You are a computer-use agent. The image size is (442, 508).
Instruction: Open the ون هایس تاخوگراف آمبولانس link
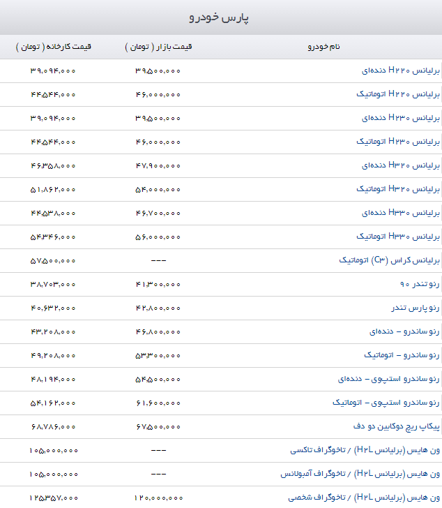point(360,474)
